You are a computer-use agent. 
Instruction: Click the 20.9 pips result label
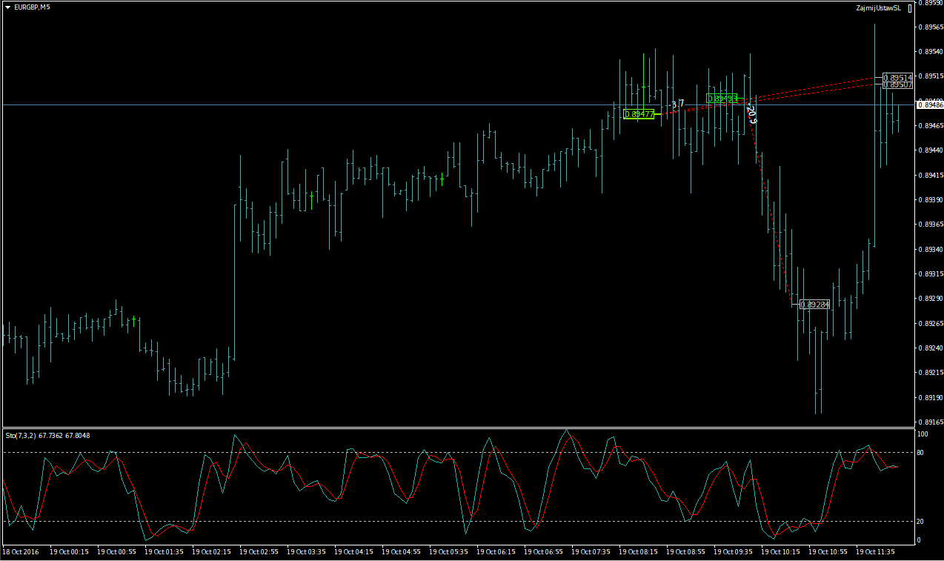[x=751, y=114]
